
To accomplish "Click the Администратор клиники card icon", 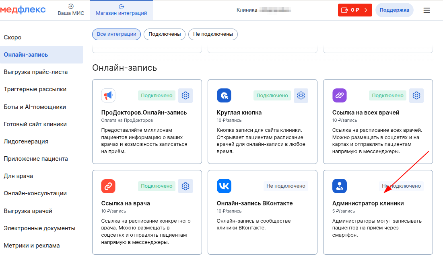I will (339, 186).
